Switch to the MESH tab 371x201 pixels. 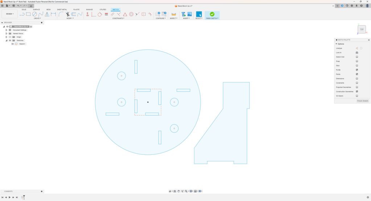click(49, 10)
